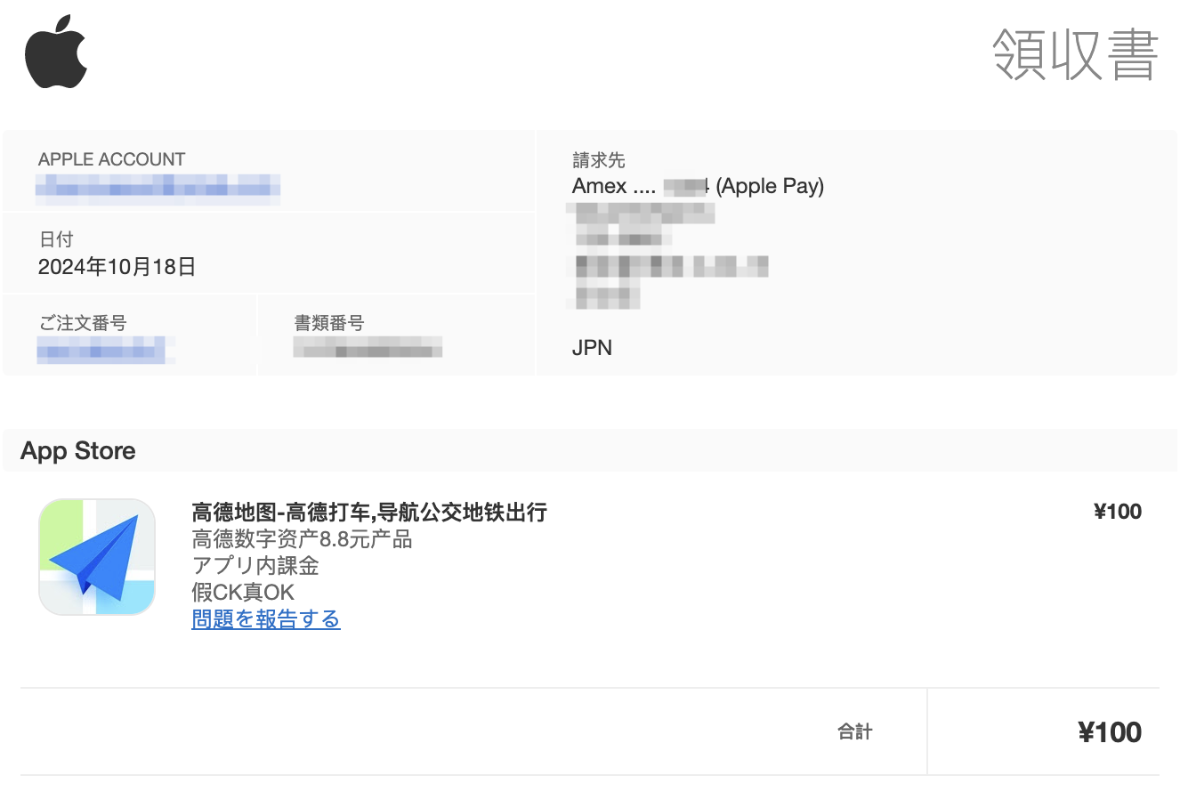Click the app title 高德地图-高德打车

pos(369,512)
